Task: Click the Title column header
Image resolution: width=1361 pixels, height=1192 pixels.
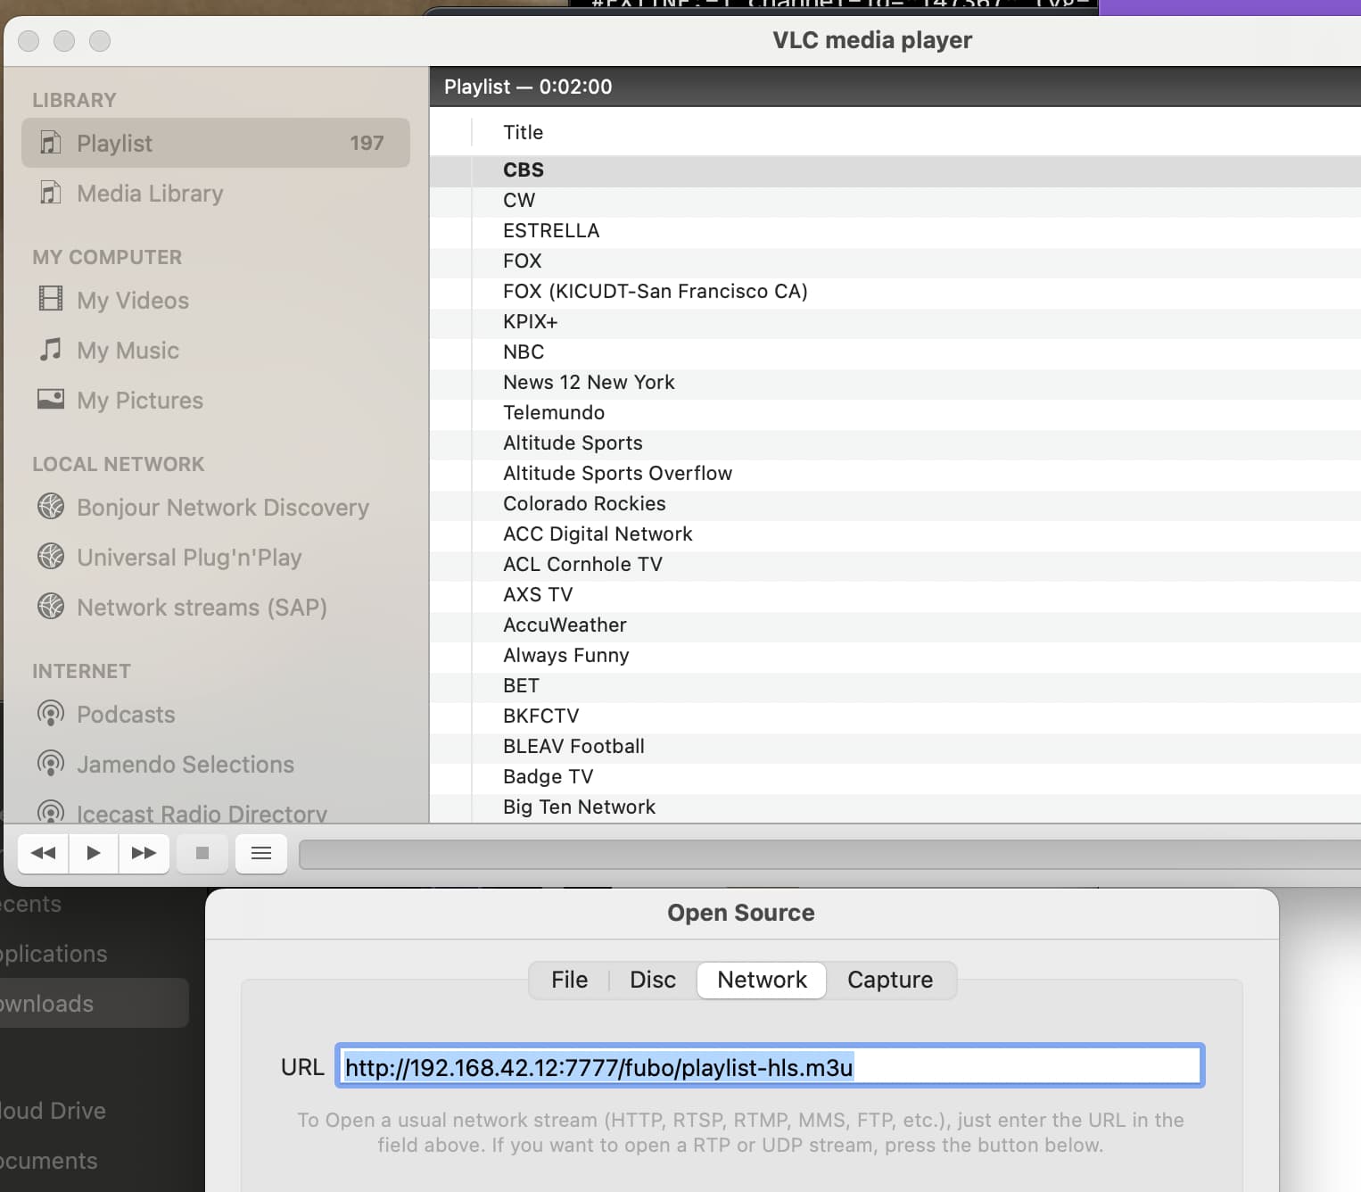Action: click(523, 132)
